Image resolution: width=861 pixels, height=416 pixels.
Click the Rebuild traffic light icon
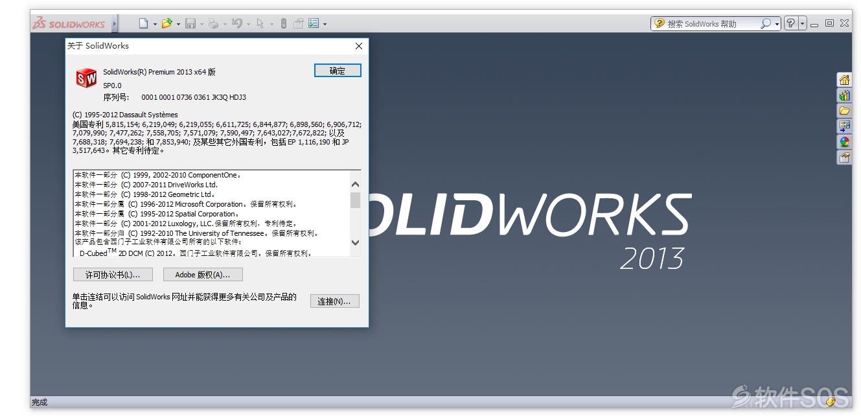pyautogui.click(x=283, y=23)
